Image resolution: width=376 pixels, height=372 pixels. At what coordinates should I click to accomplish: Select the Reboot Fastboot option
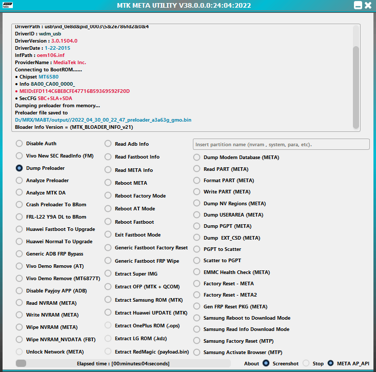point(108,222)
